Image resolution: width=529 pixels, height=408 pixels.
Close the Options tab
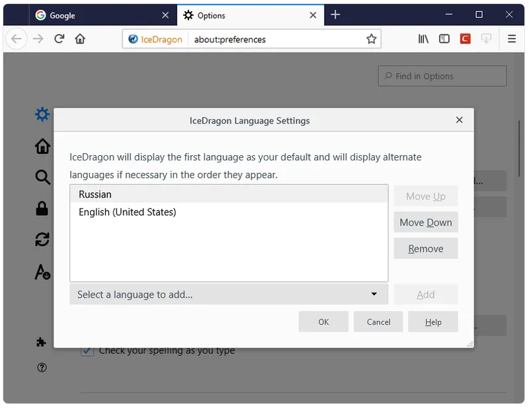(x=313, y=15)
